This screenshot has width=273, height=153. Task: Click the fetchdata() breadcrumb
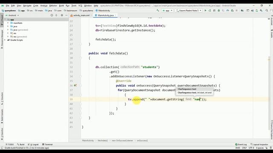point(102,141)
